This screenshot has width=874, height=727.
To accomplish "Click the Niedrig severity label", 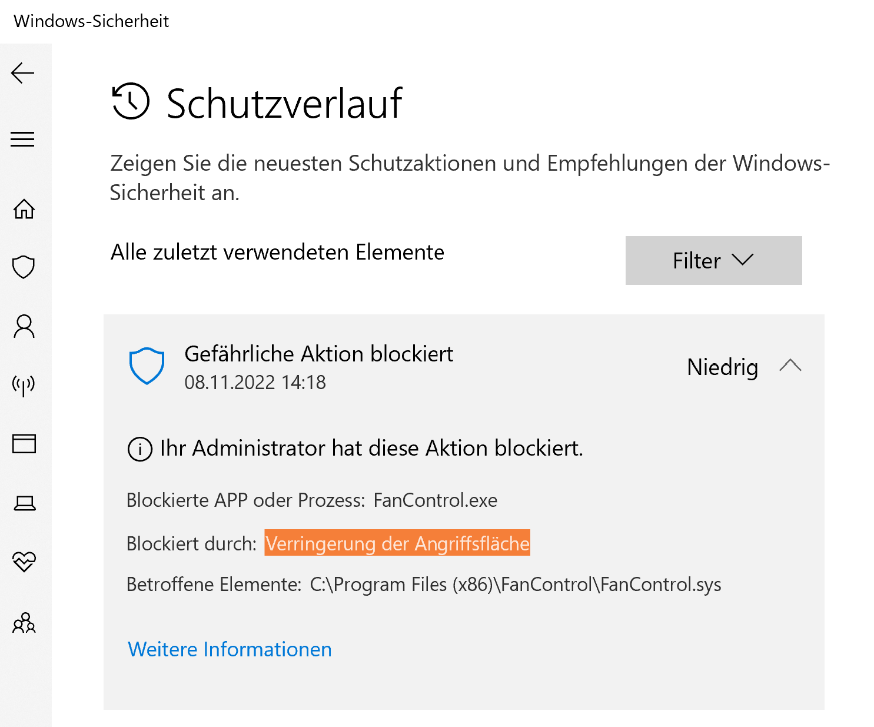I will (x=722, y=367).
